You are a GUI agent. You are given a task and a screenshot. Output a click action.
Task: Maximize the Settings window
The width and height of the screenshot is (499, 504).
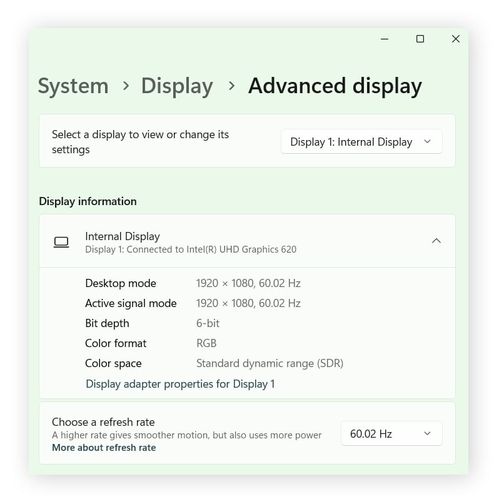pyautogui.click(x=420, y=39)
